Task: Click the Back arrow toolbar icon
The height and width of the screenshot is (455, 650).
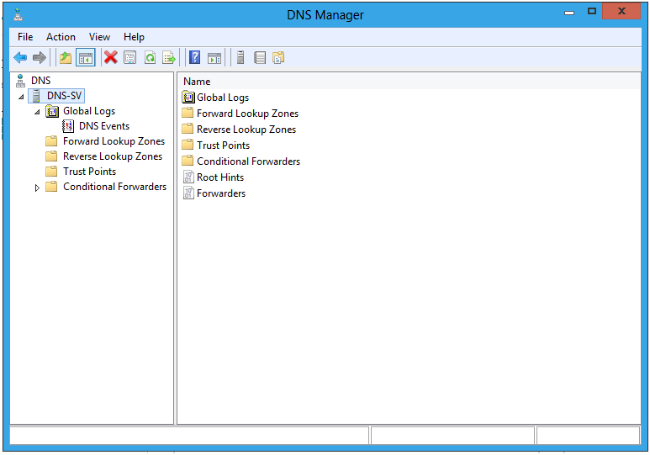Action: 20,58
